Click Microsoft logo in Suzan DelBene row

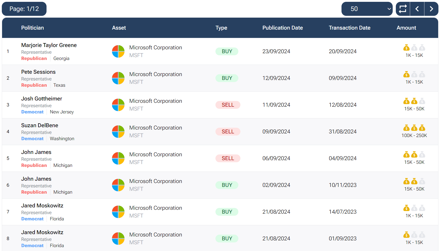(x=118, y=132)
